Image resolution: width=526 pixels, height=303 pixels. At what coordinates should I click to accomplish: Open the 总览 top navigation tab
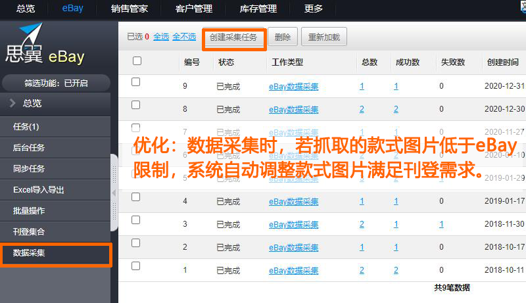coord(26,9)
